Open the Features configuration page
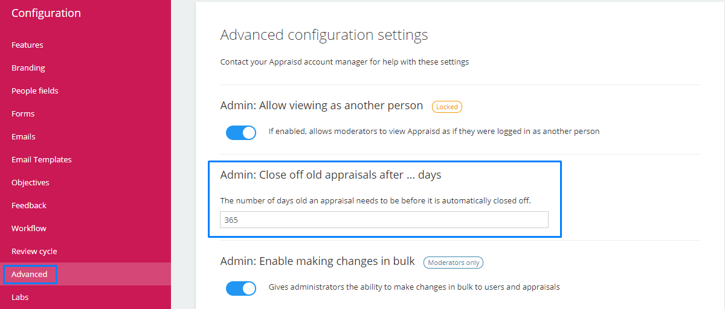The width and height of the screenshot is (725, 309). 27,45
